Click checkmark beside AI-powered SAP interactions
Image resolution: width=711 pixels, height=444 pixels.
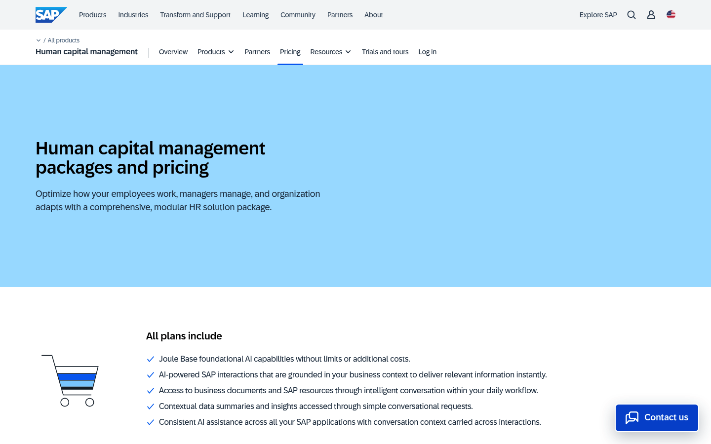pyautogui.click(x=151, y=375)
